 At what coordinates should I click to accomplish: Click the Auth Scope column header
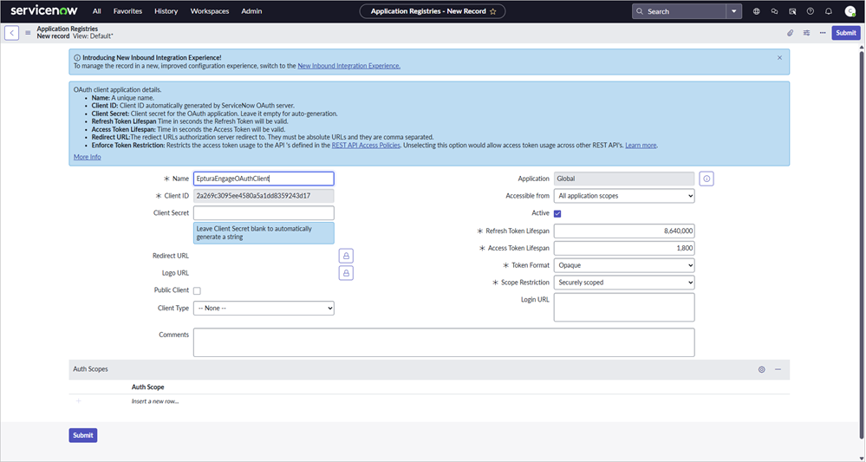(x=147, y=387)
